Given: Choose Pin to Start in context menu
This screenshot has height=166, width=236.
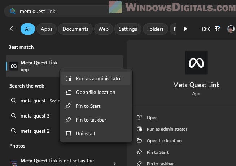Looking at the screenshot, I should [x=96, y=106].
